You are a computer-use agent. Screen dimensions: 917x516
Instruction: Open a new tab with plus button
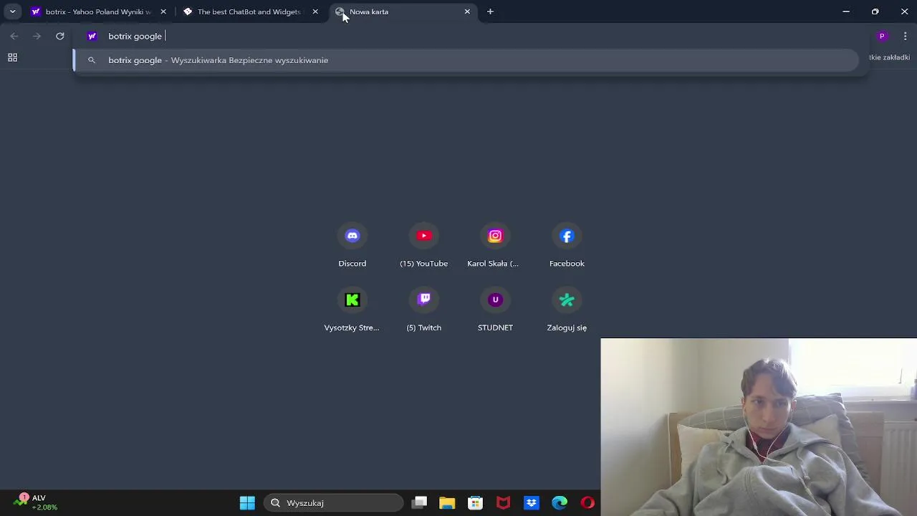pos(490,11)
